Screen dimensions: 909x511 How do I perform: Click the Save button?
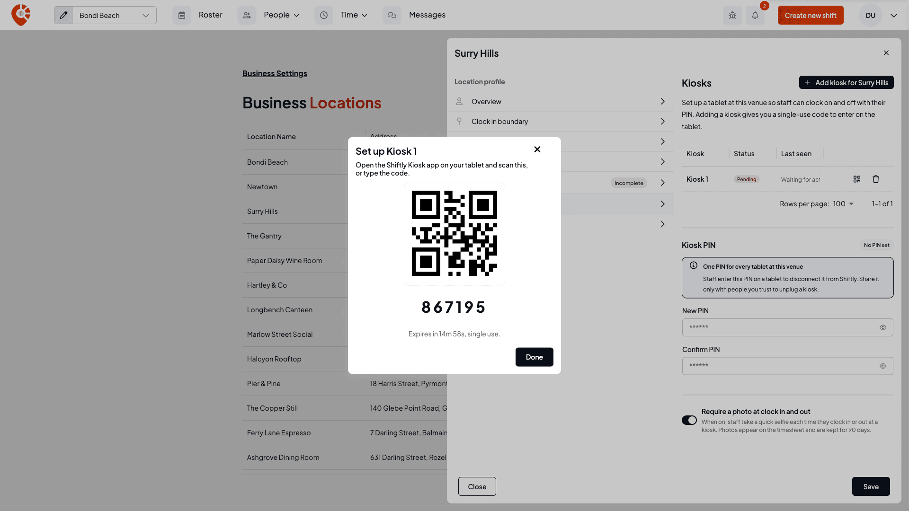tap(871, 486)
